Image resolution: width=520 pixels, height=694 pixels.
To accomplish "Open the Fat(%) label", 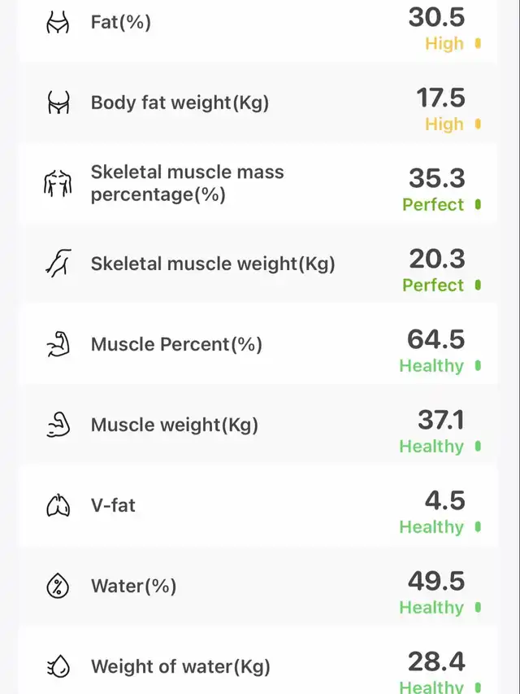I will [120, 22].
